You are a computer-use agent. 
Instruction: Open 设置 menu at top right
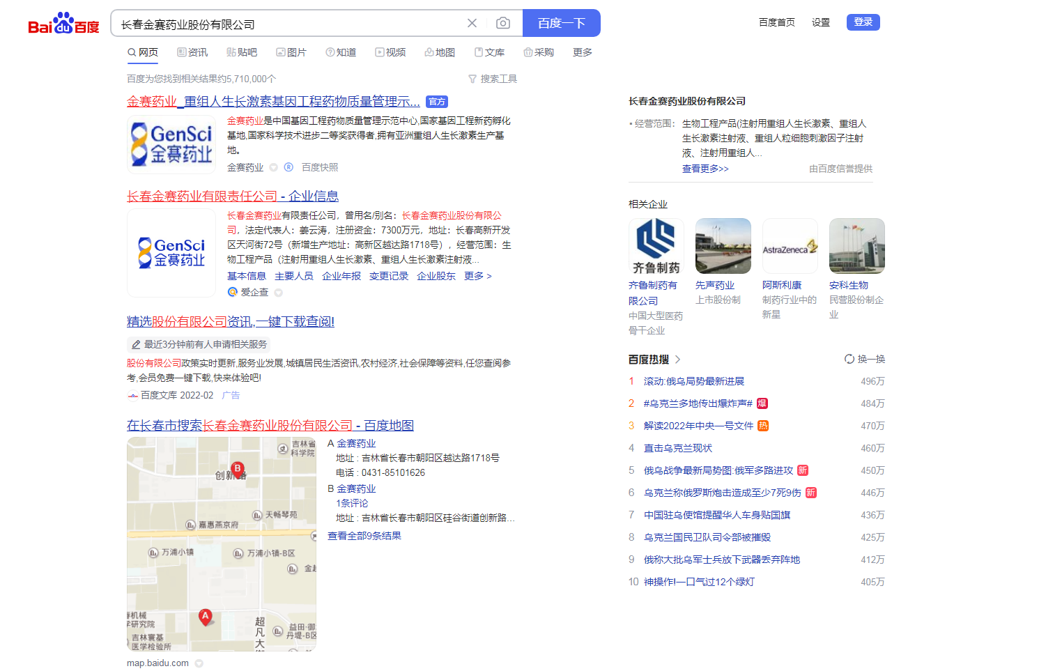click(821, 22)
